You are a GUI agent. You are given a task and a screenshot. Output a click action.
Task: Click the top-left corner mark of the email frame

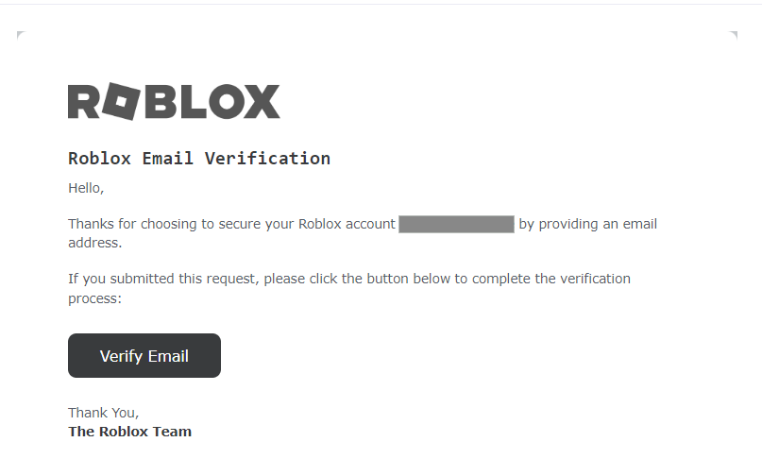click(x=21, y=35)
